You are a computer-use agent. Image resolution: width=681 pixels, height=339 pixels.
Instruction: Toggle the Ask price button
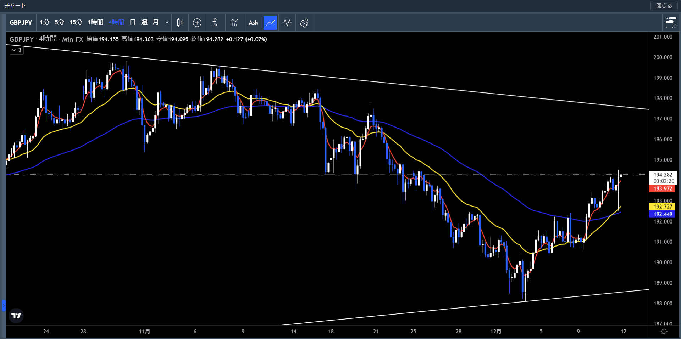253,23
